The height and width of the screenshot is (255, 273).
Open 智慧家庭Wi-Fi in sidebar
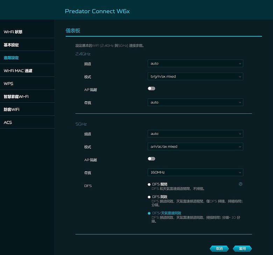point(27,96)
